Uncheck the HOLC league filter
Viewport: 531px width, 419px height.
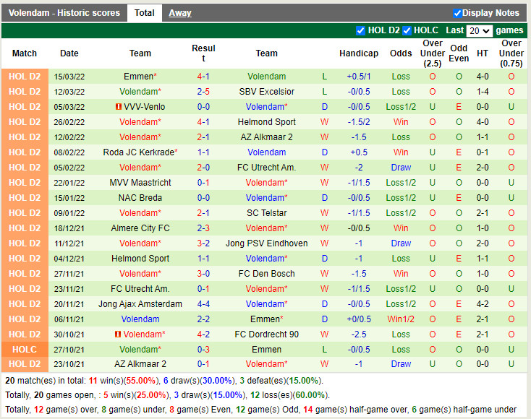pyautogui.click(x=407, y=30)
